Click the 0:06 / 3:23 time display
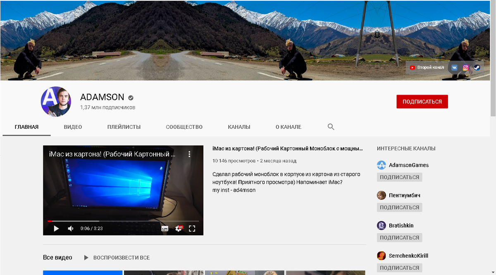 [92, 228]
